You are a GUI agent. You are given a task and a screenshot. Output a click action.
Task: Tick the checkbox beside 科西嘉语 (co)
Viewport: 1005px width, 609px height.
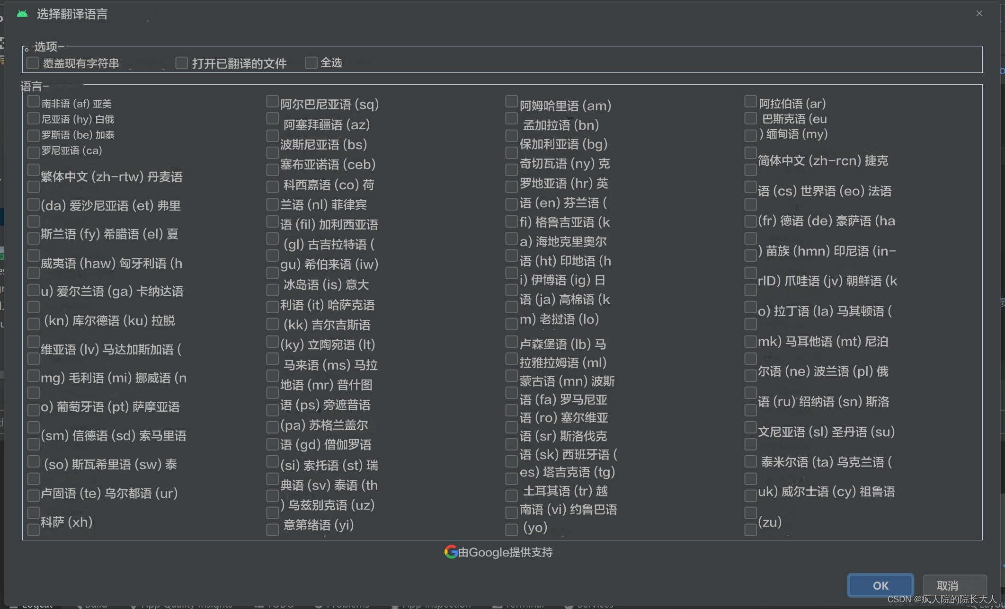click(272, 186)
